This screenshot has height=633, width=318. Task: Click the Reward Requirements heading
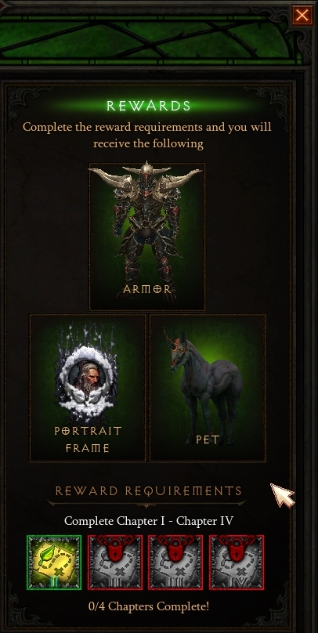pos(148,491)
